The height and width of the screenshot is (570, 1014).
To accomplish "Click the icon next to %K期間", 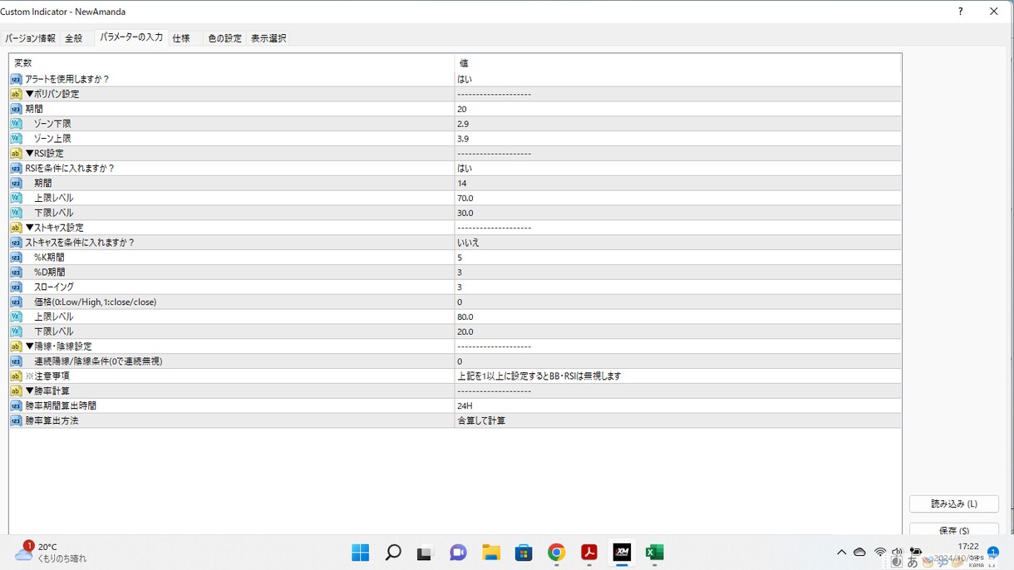I will [16, 258].
